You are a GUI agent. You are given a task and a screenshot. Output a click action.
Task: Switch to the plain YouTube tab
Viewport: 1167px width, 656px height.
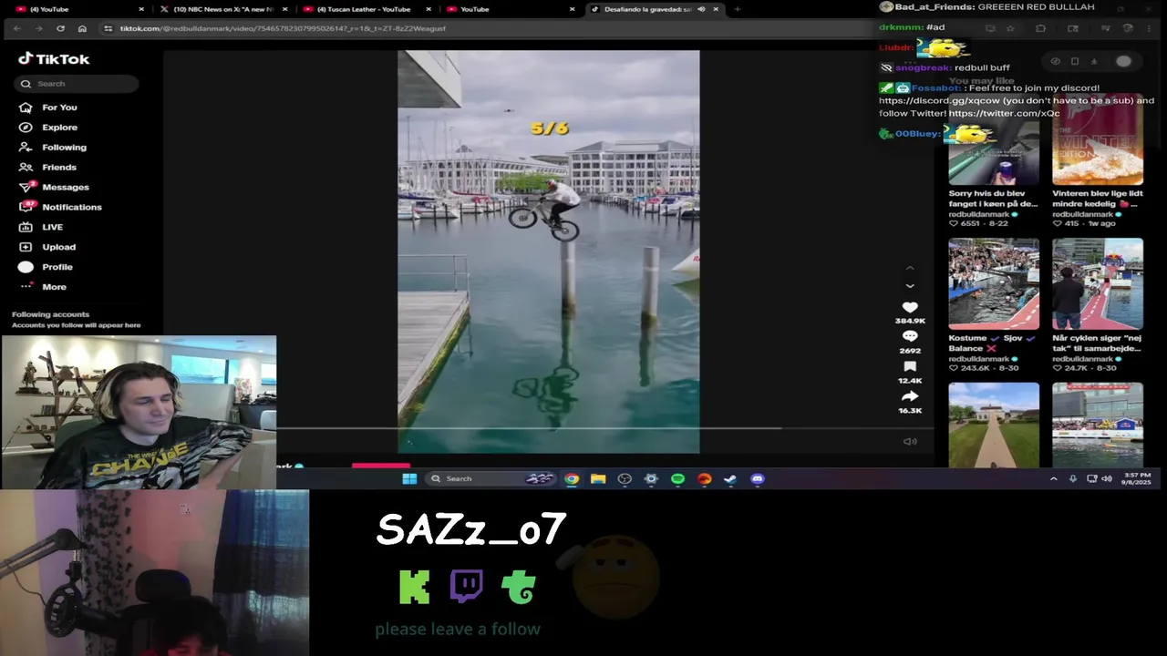click(511, 9)
